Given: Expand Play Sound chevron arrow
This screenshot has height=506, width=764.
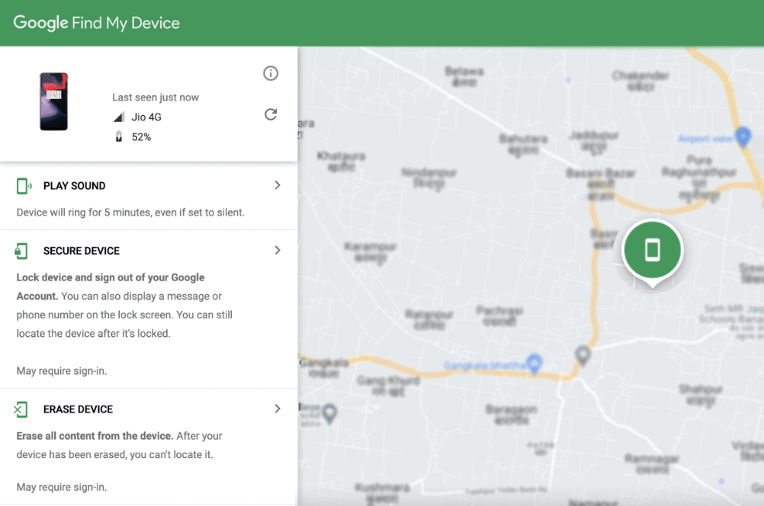Looking at the screenshot, I should 278,185.
